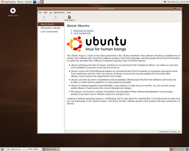Switch to The GIMP taskbar button
The width and height of the screenshot is (189, 151).
(33, 149)
